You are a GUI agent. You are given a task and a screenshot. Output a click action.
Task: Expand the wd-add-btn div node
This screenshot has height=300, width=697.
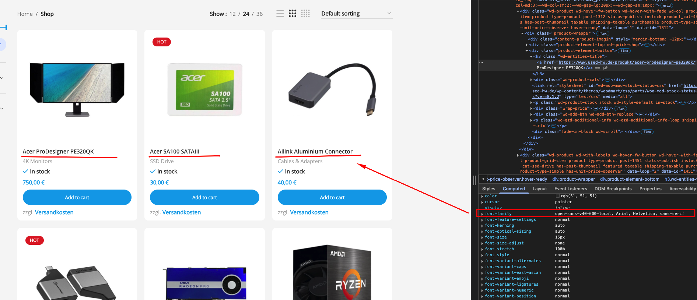pos(531,114)
